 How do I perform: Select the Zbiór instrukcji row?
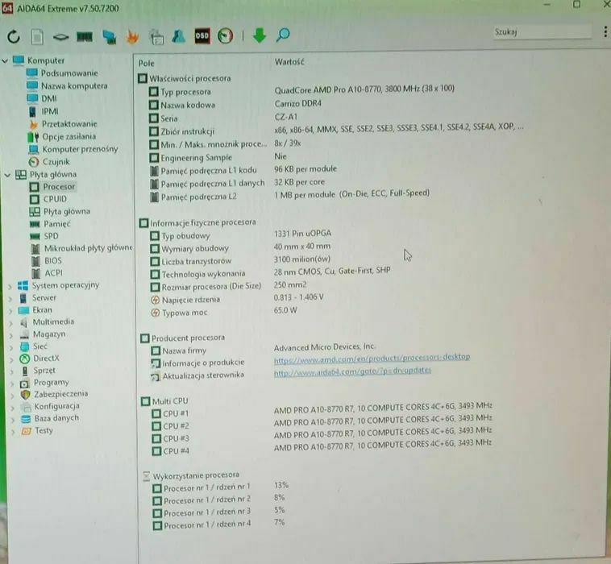tap(337, 130)
